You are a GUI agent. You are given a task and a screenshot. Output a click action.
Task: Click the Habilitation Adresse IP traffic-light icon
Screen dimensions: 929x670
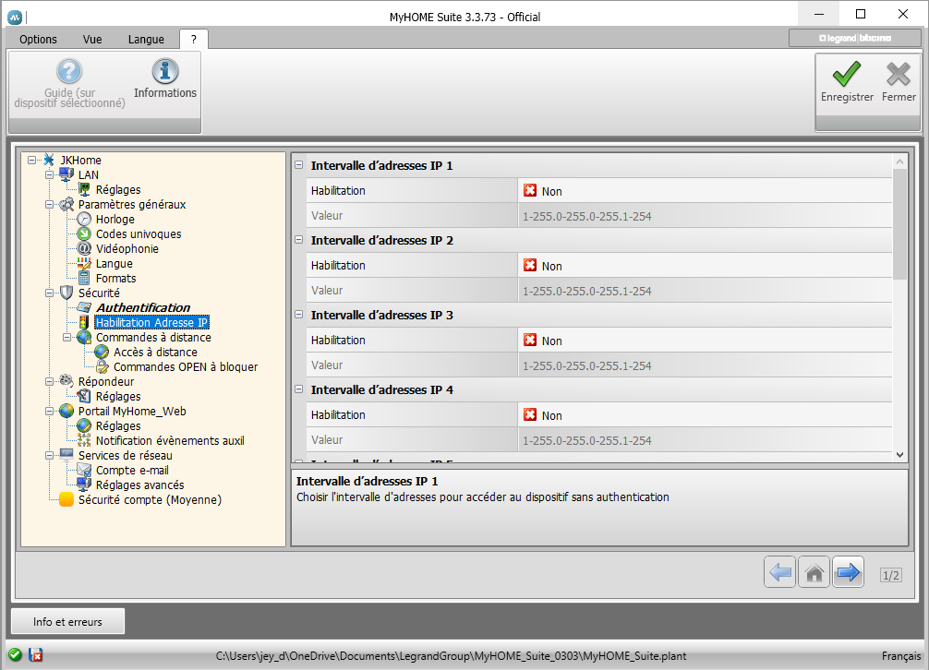pos(84,323)
